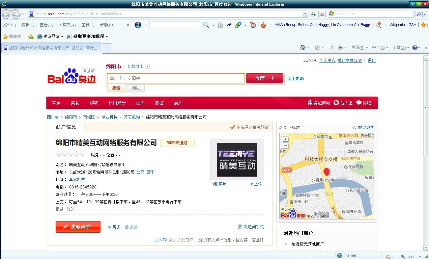Viewport: 429px width, 259px height.
Task: Click the add to favorites bar star icon
Action: coord(31,36)
